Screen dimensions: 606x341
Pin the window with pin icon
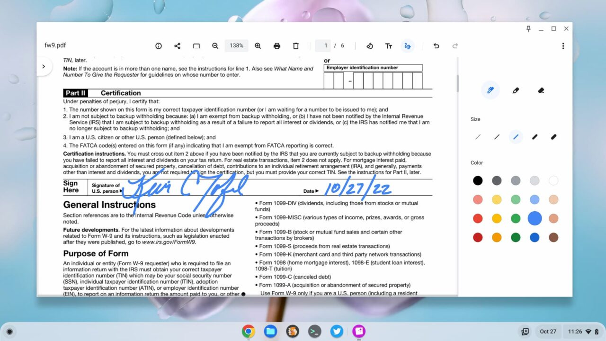(x=528, y=29)
